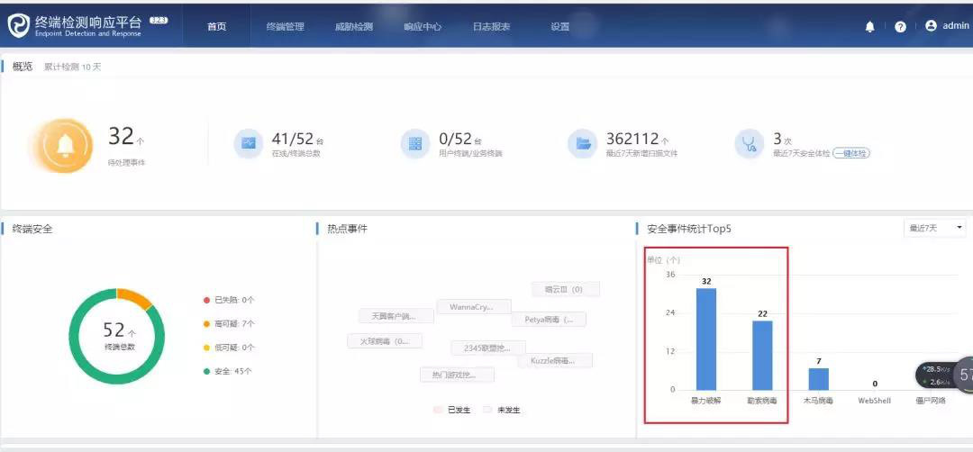Screen dimensions: 973x452
Task: Click the orange pending events bell icon
Action: [65, 144]
